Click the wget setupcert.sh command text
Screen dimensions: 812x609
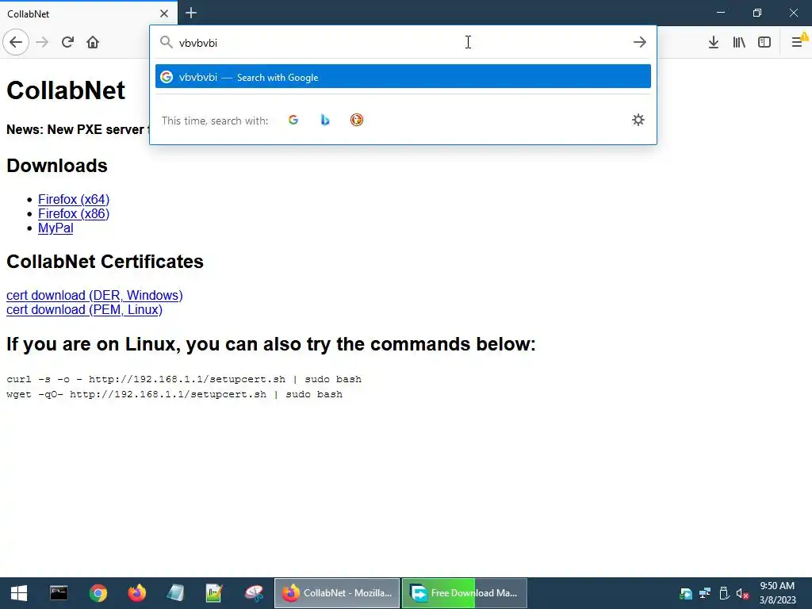(174, 394)
